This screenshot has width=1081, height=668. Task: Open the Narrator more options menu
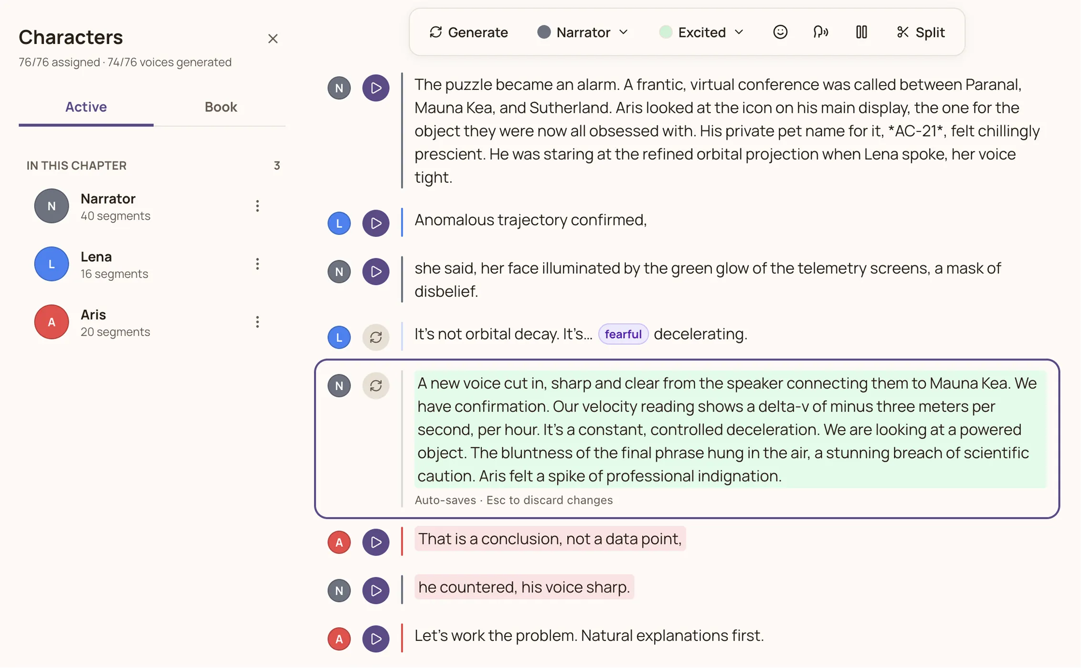pyautogui.click(x=257, y=206)
